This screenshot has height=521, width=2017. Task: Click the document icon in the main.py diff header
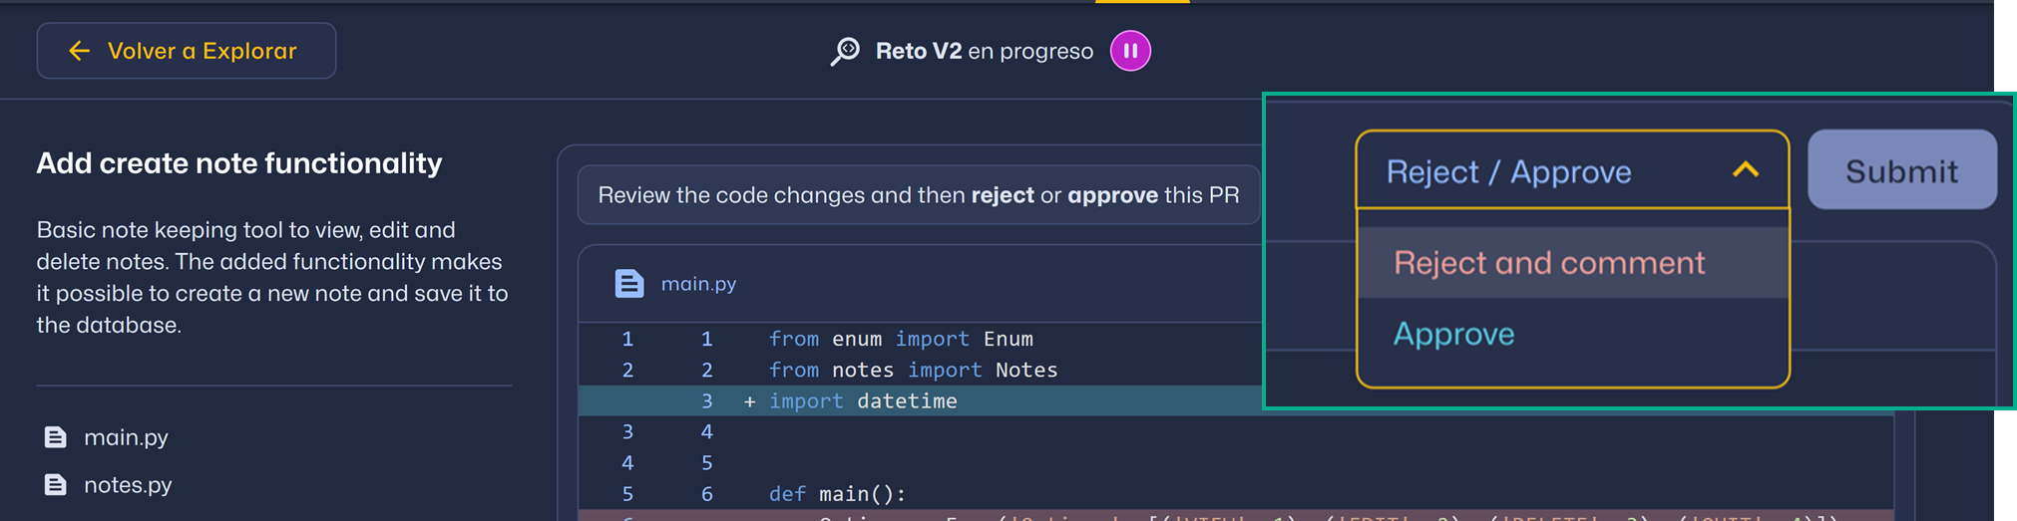628,284
